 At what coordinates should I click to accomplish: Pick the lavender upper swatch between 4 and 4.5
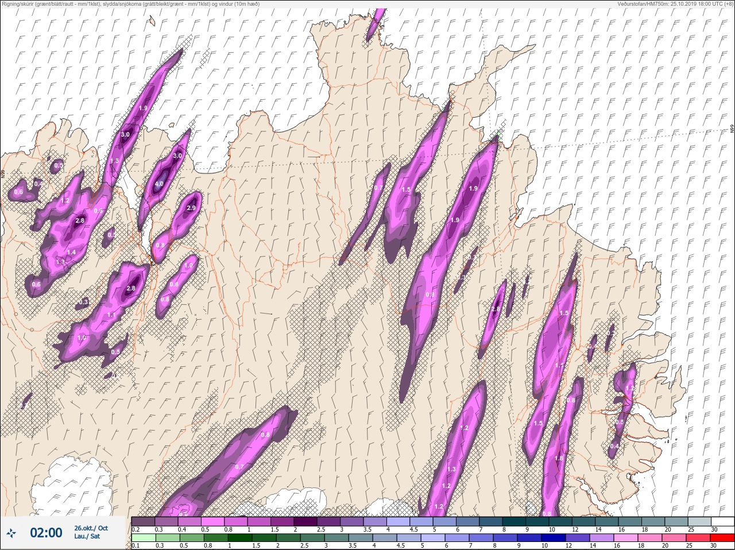coord(398,522)
